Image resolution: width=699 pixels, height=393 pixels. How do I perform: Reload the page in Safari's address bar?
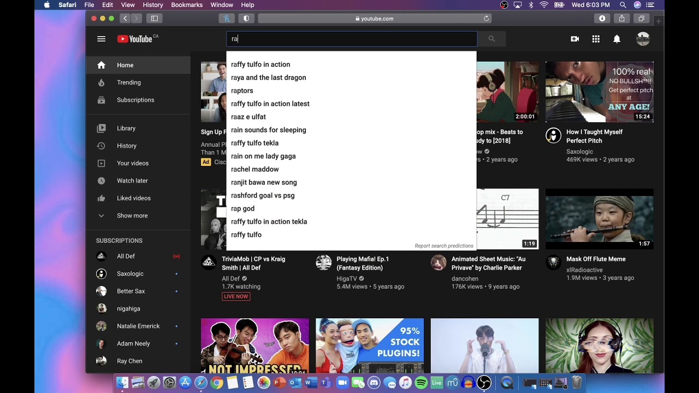pos(486,19)
